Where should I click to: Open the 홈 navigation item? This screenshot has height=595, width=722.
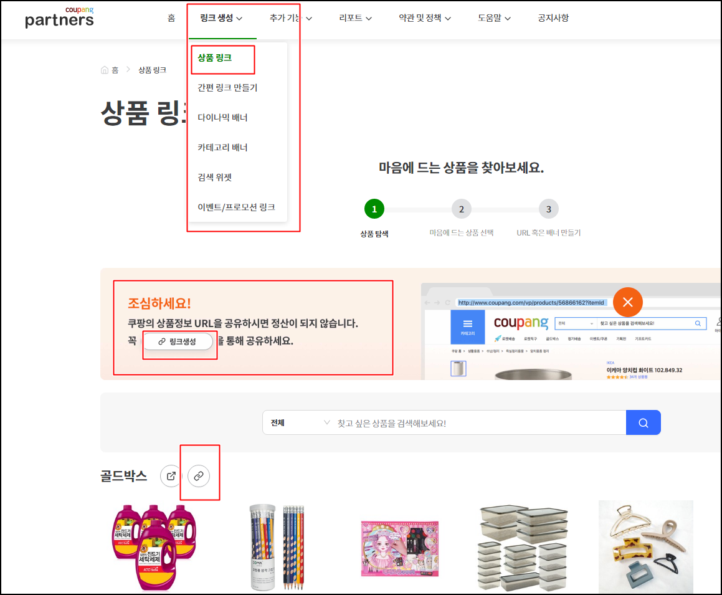coord(171,18)
